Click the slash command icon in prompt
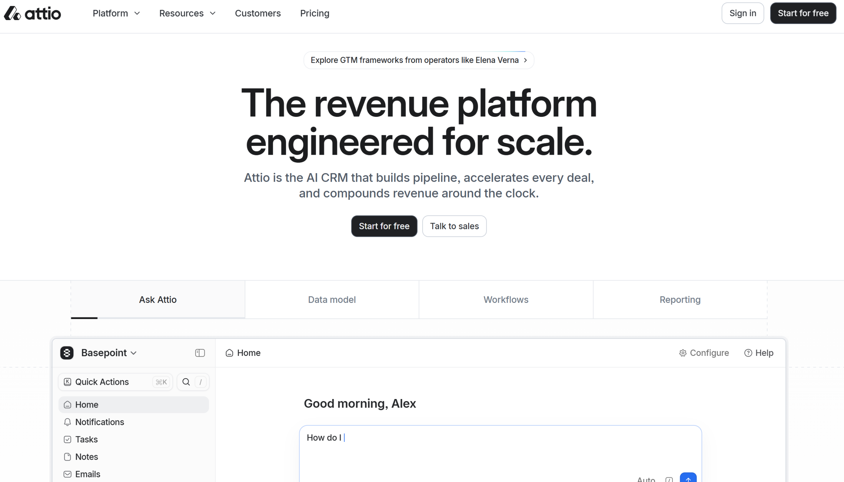The width and height of the screenshot is (844, 482). (x=669, y=479)
